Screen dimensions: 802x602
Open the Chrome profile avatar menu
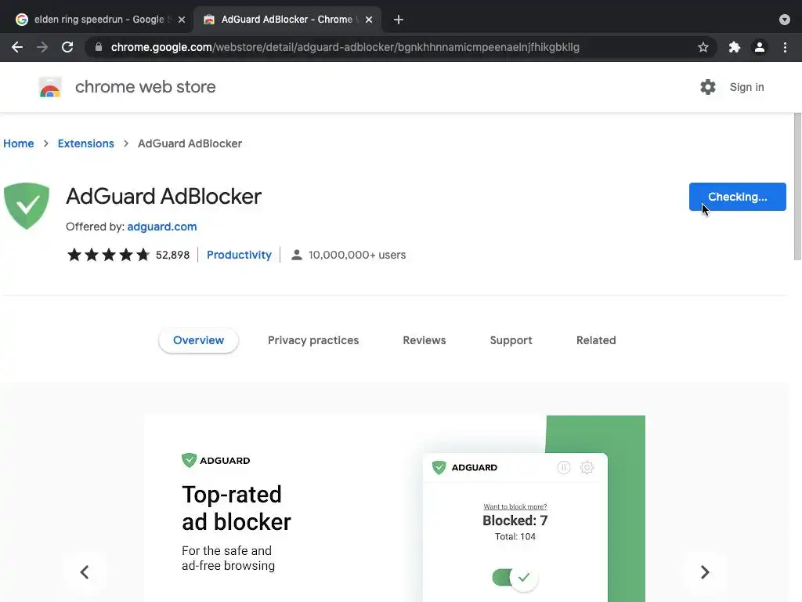[x=760, y=47]
